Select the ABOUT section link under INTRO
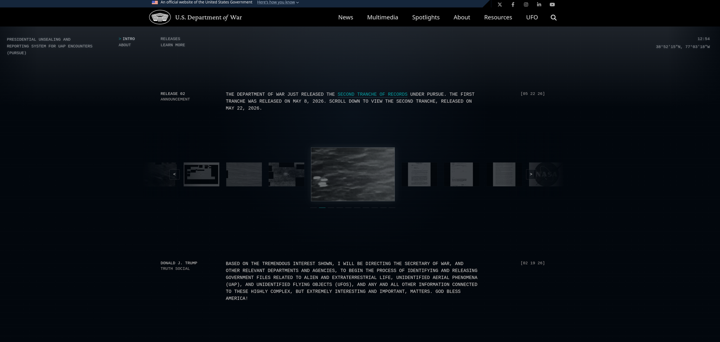The height and width of the screenshot is (342, 720). pos(125,45)
